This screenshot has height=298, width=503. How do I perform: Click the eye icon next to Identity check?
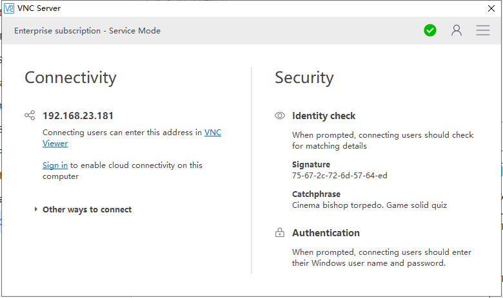tap(280, 116)
